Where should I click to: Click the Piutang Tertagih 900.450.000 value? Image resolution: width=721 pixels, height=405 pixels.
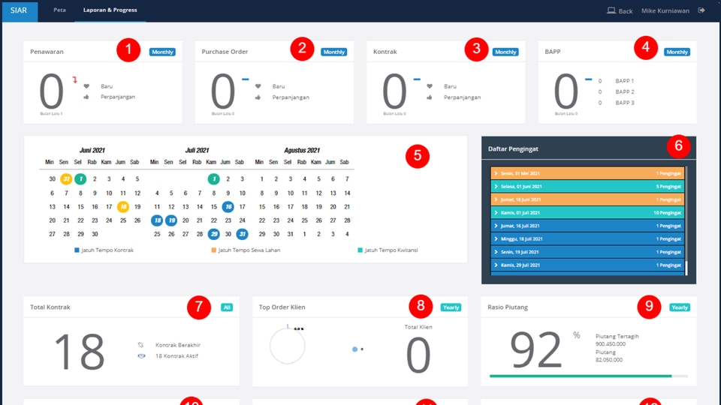(x=610, y=344)
